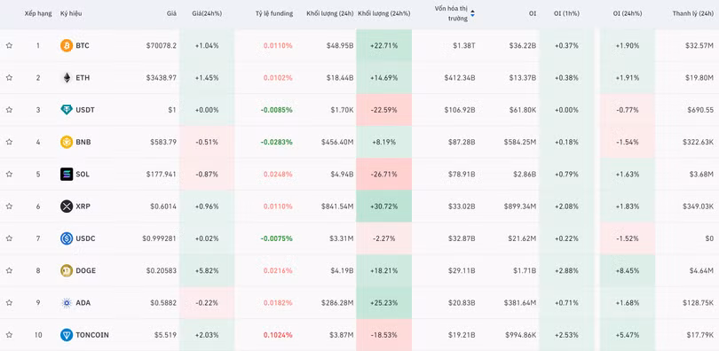Sort by Thanh lý (24h) header
719x351 pixels.
pyautogui.click(x=693, y=13)
